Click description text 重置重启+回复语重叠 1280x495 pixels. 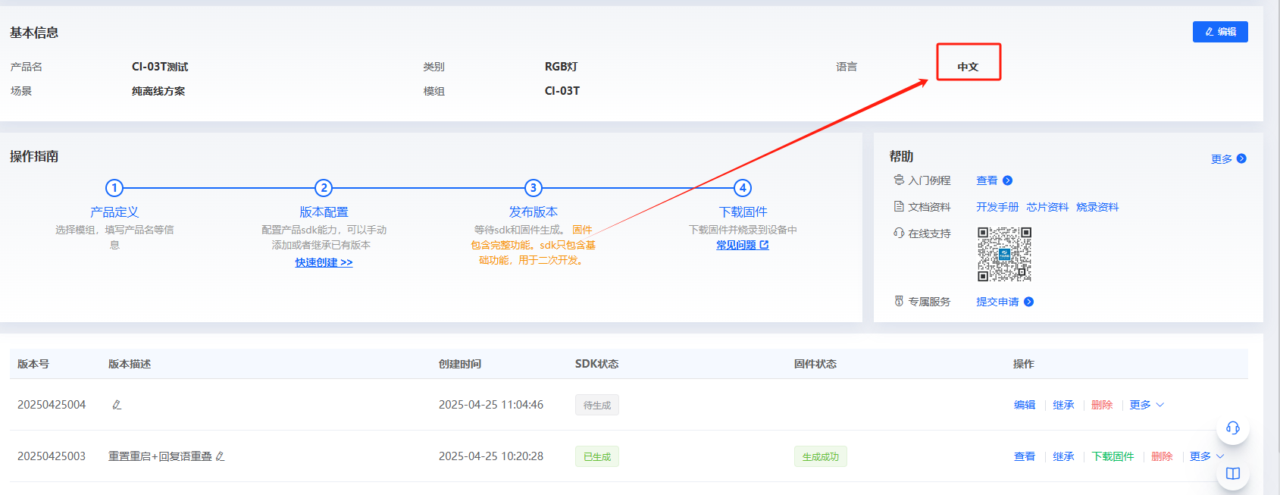pos(160,456)
